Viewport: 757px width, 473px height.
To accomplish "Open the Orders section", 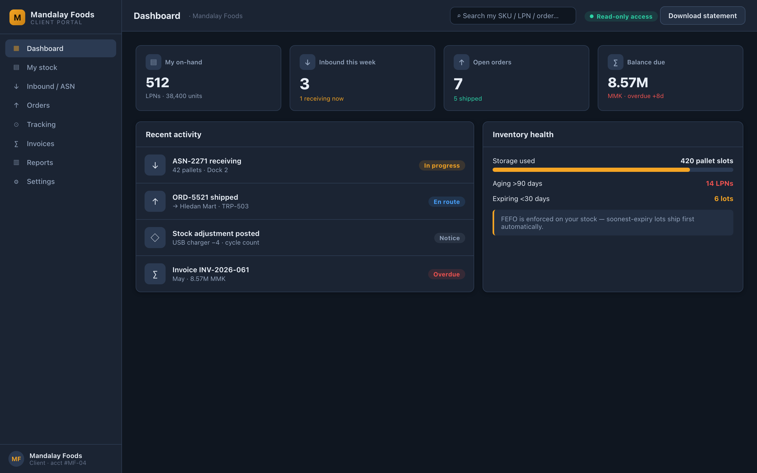I will point(61,105).
